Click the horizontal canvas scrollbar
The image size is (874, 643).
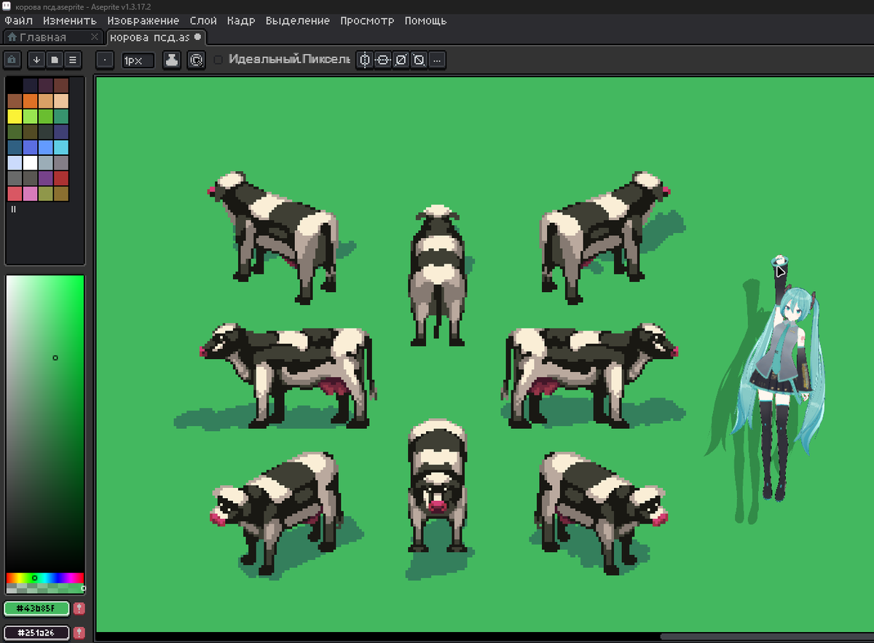click(x=765, y=637)
